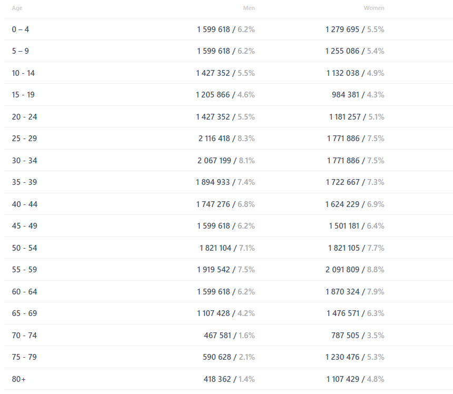The height and width of the screenshot is (394, 453).
Task: Click the Women column header
Action: coord(374,8)
